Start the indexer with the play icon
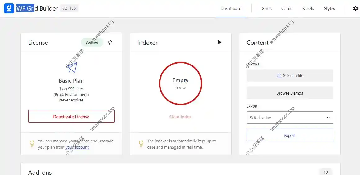 219,42
